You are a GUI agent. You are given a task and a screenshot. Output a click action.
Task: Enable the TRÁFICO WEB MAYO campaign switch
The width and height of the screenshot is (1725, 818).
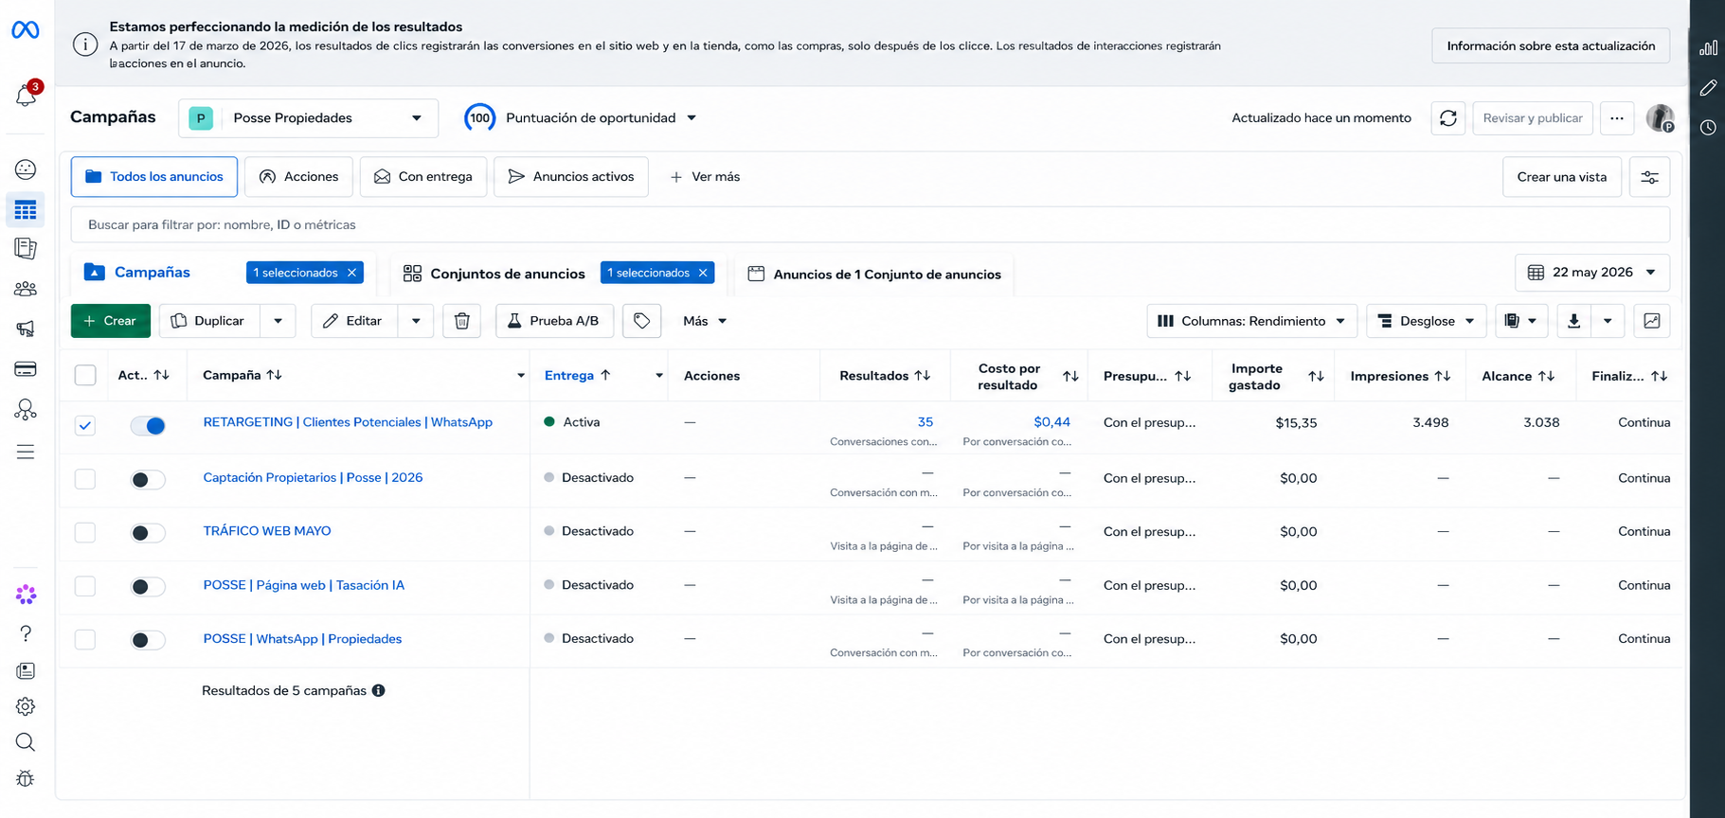pos(148,533)
